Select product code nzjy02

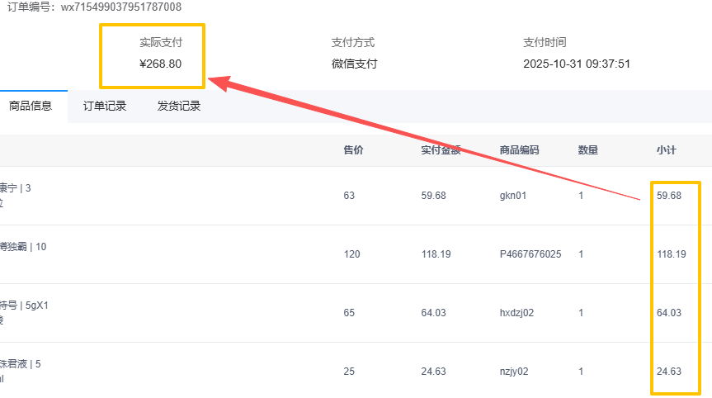(x=514, y=372)
